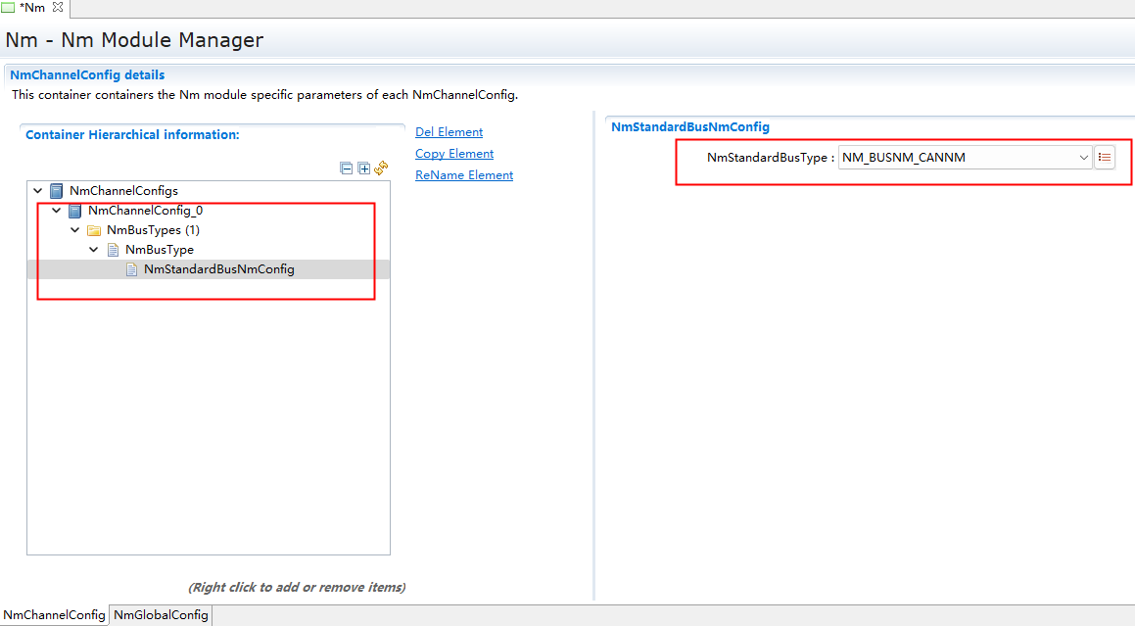Collapse the NmBusType node

pos(94,250)
